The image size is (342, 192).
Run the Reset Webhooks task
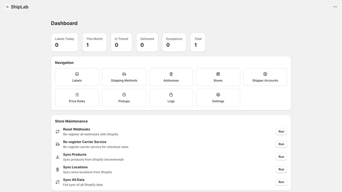pos(281,131)
